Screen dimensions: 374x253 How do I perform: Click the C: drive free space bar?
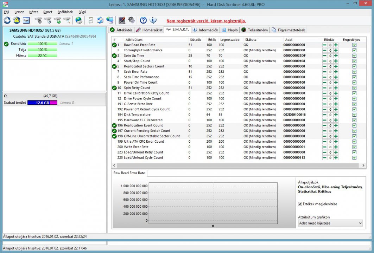pyautogui.click(x=42, y=103)
